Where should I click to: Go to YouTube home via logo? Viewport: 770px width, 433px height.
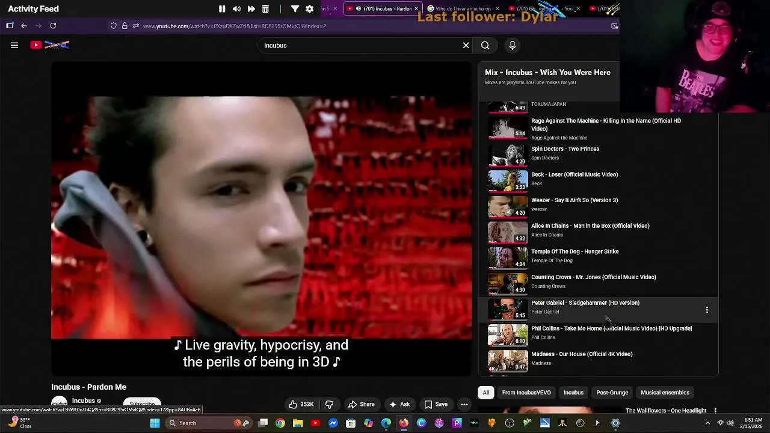[50, 45]
